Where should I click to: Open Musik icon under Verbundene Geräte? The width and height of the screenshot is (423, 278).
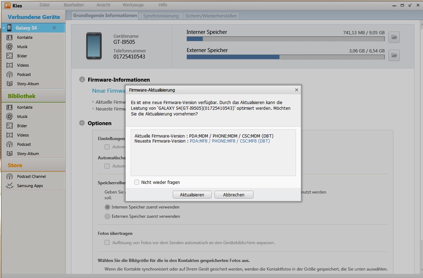[x=9, y=47]
